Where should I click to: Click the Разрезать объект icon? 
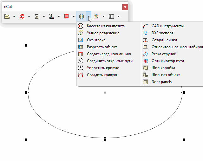click(x=81, y=47)
